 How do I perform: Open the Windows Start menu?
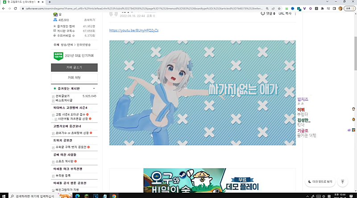point(4,196)
